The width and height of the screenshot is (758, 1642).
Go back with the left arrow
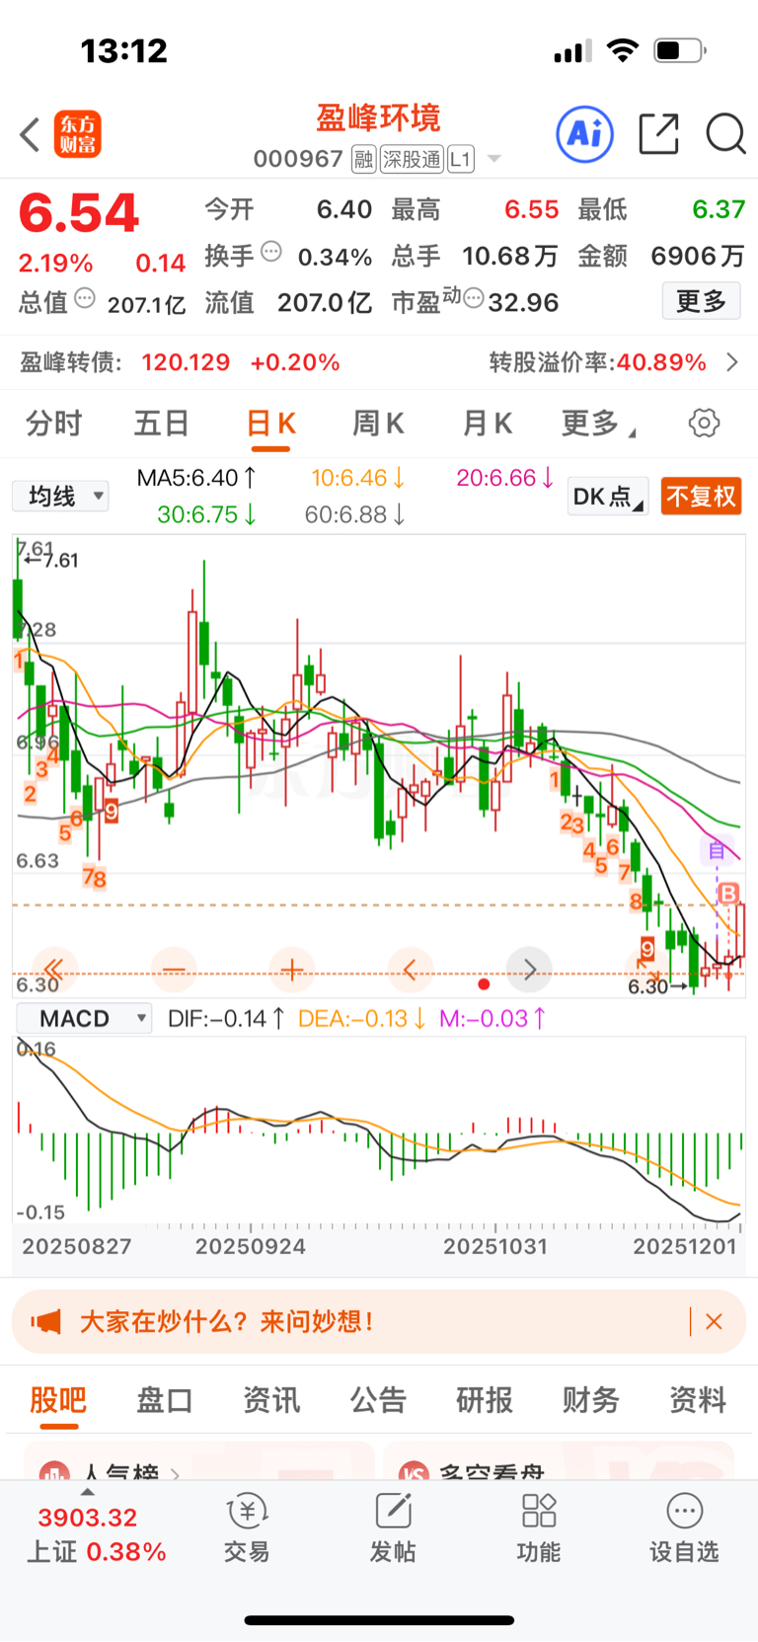30,134
